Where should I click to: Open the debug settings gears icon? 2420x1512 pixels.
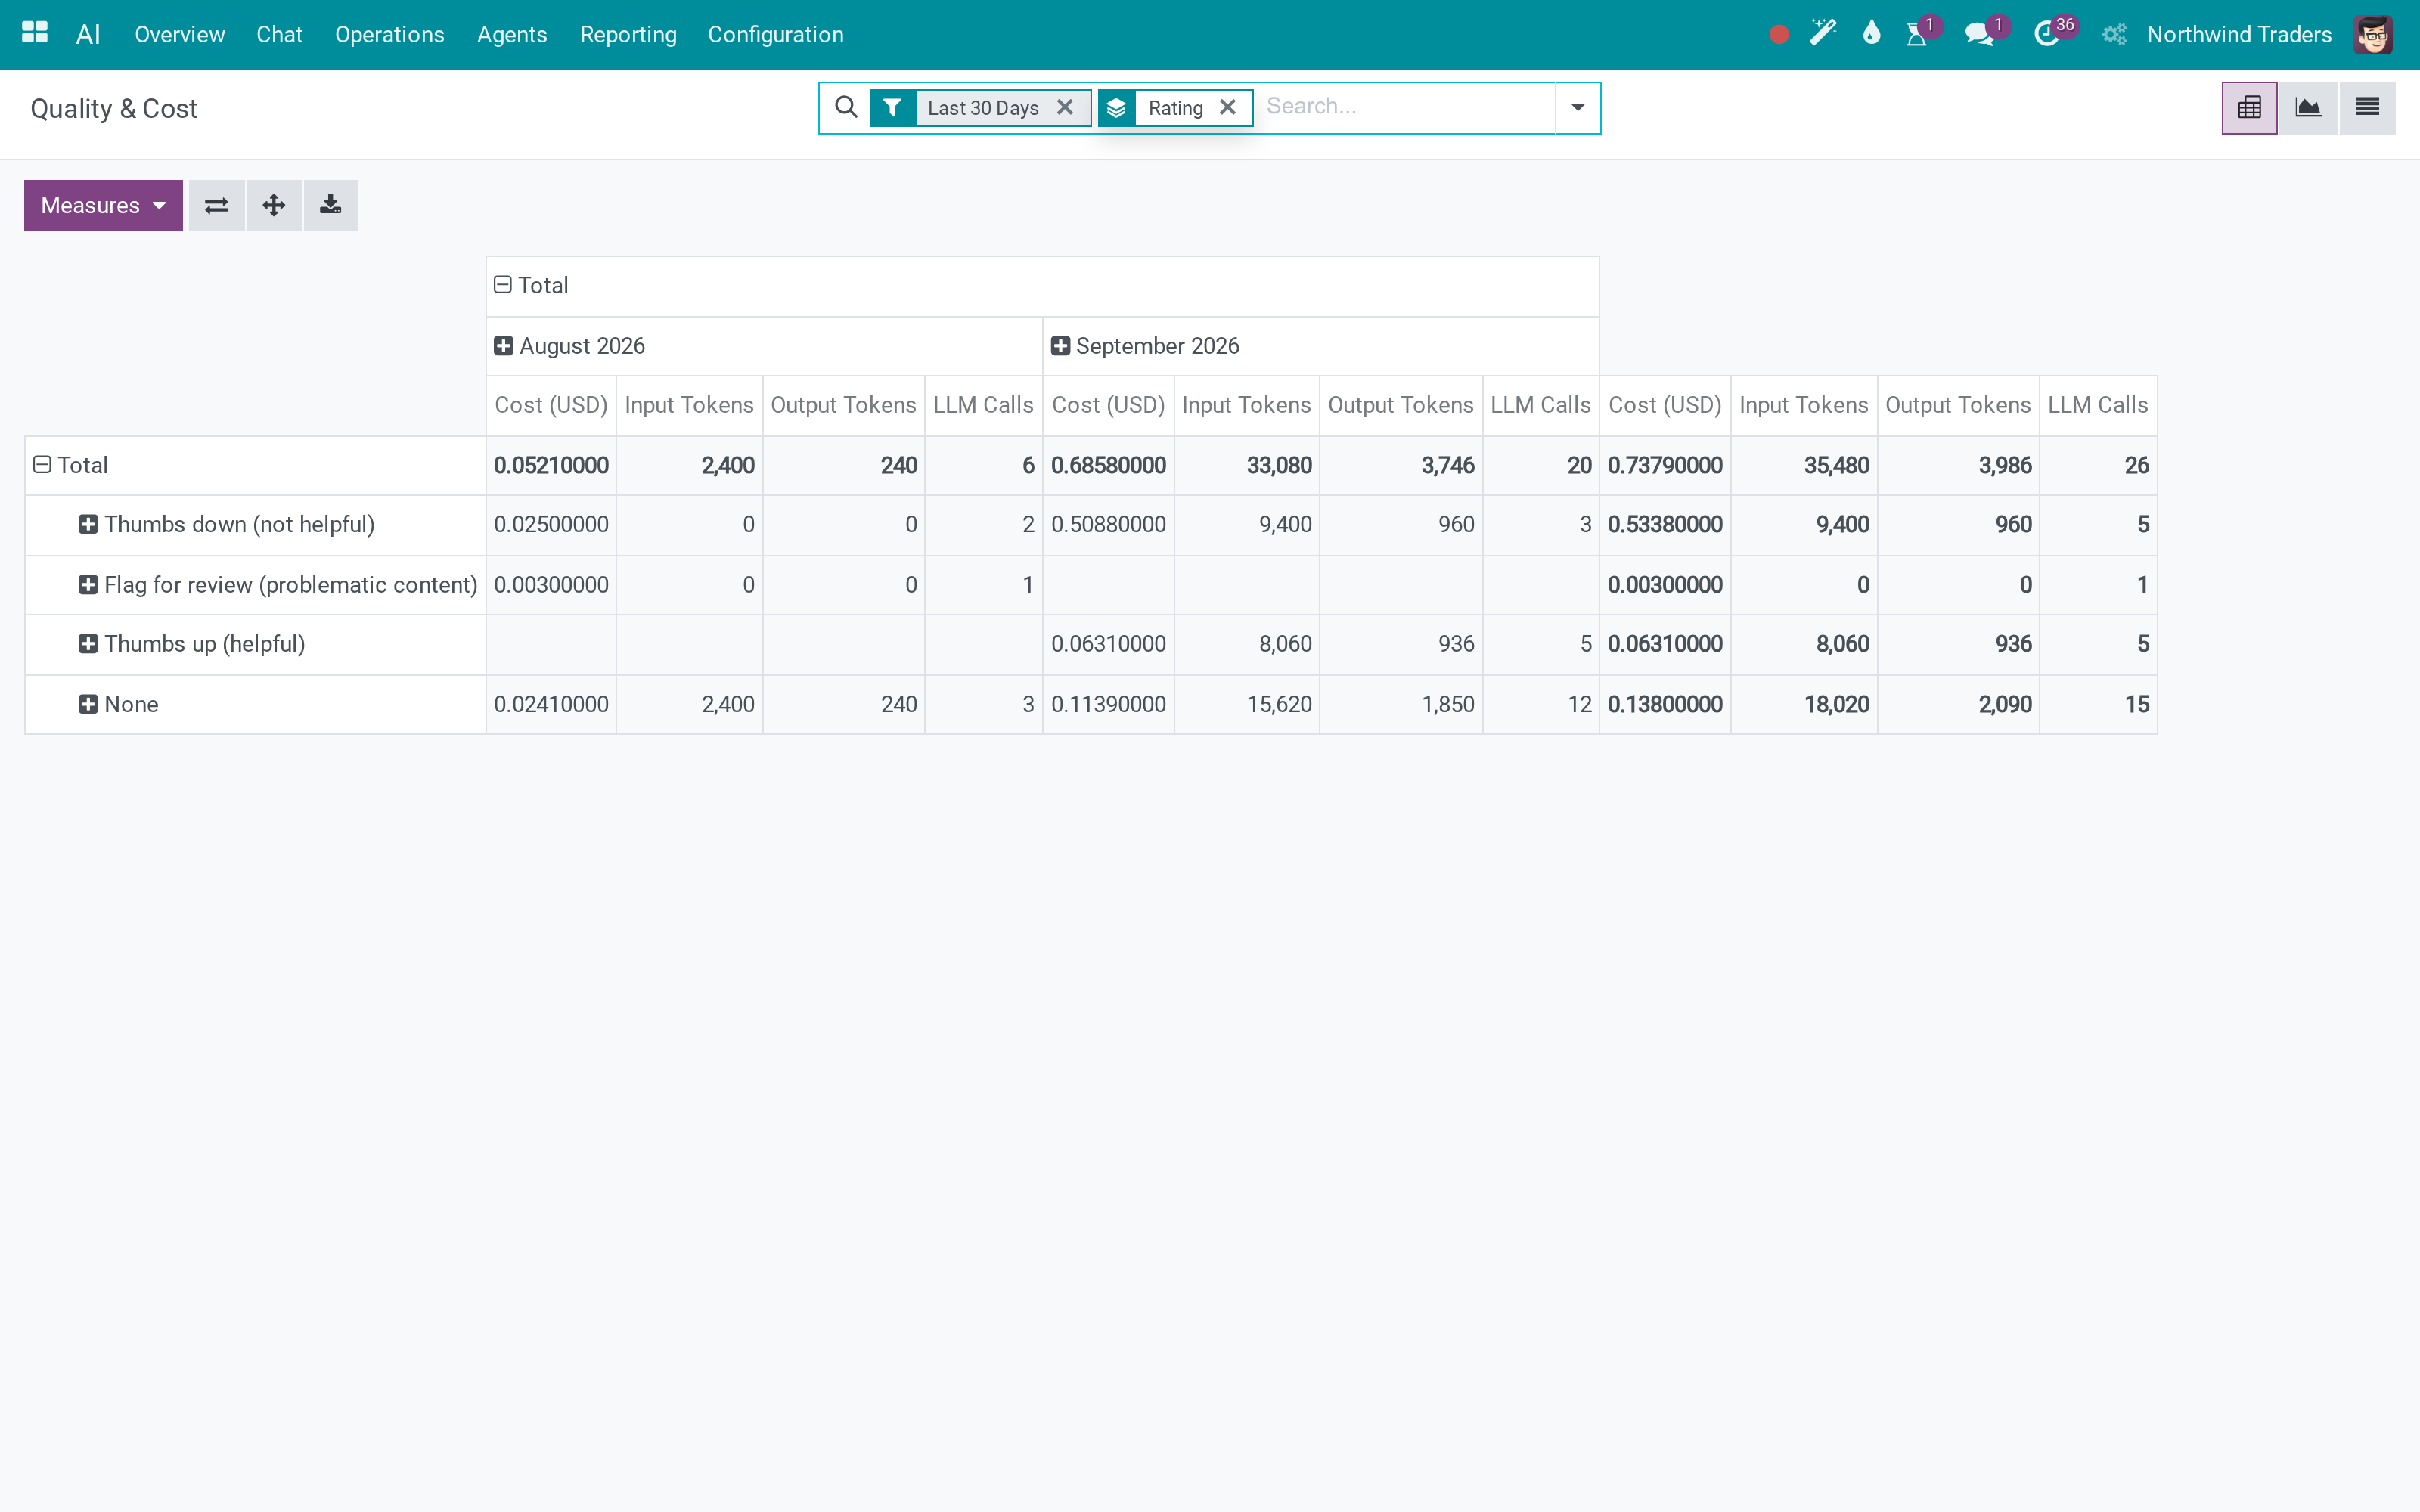click(x=2113, y=34)
